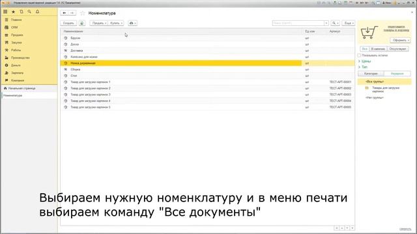Open the Оформить dropdown
This screenshot has width=417, height=234.
400,40
